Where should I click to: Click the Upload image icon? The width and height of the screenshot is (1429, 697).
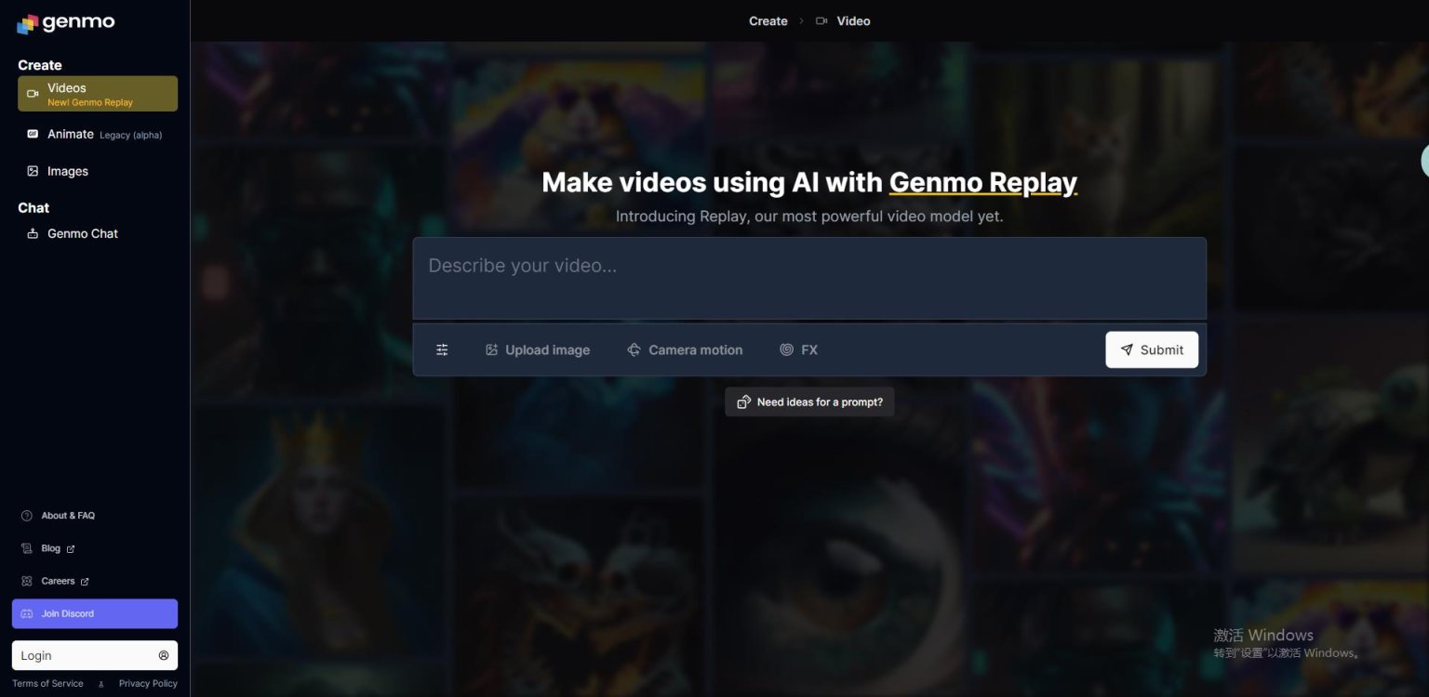click(491, 349)
